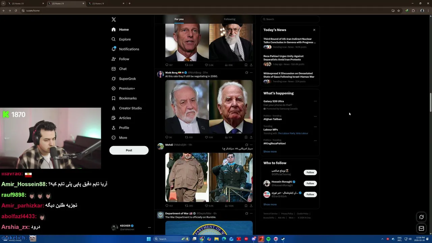Go to Home in sidebar
The height and width of the screenshot is (243, 432).
pos(120,29)
